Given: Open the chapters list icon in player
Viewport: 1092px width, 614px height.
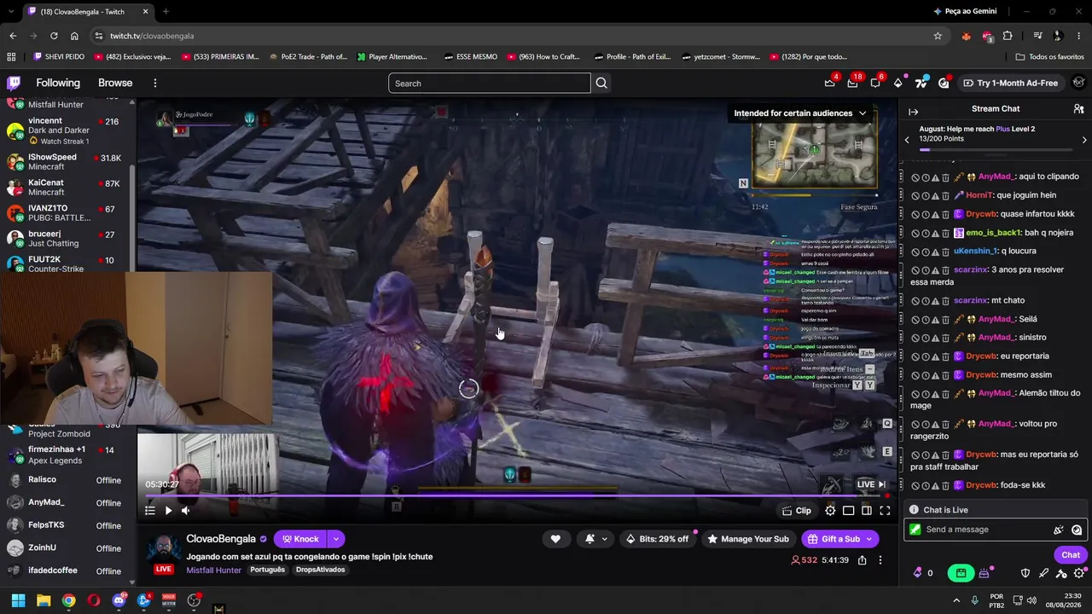Looking at the screenshot, I should pos(149,511).
